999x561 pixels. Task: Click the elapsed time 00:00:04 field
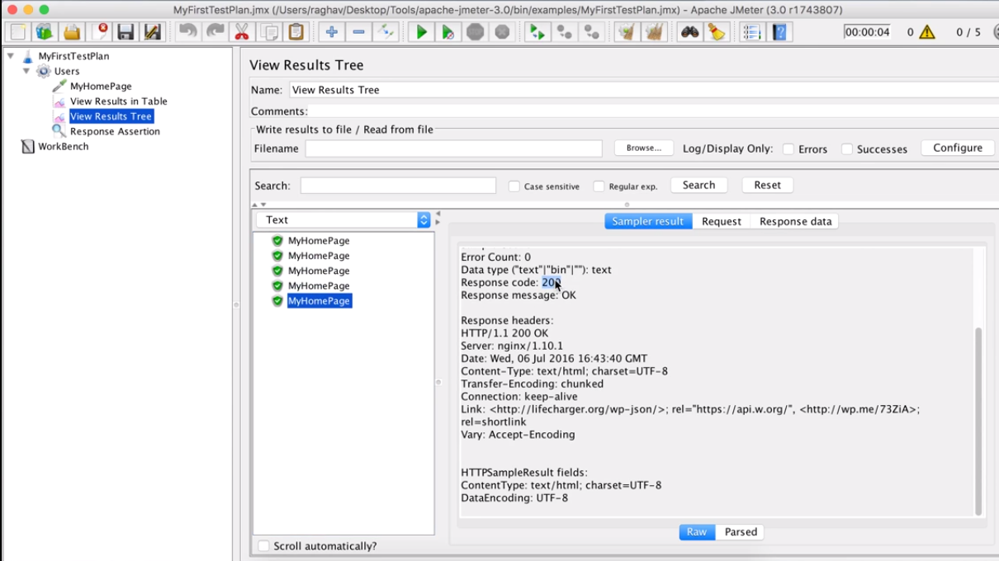[867, 32]
